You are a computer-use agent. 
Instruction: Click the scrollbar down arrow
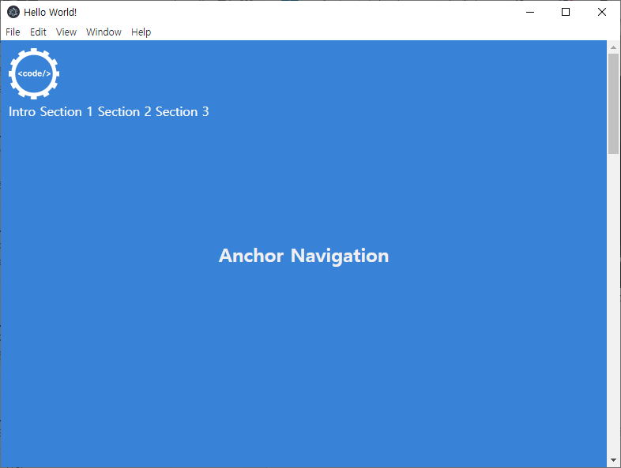[613, 460]
